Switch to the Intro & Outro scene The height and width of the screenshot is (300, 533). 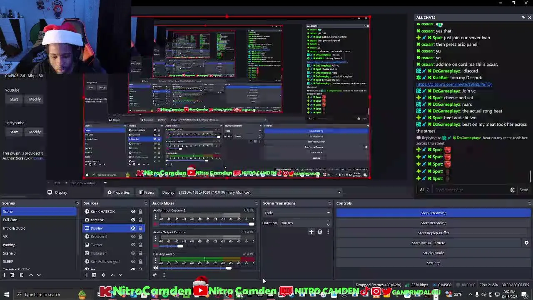pos(39,228)
